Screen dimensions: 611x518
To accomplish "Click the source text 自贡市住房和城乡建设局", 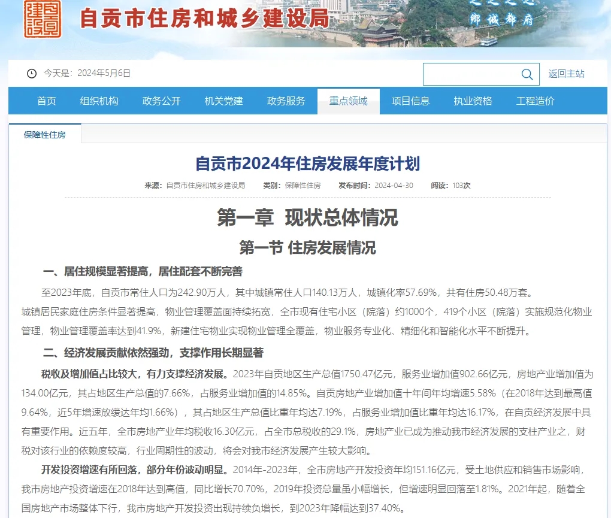I will point(205,186).
